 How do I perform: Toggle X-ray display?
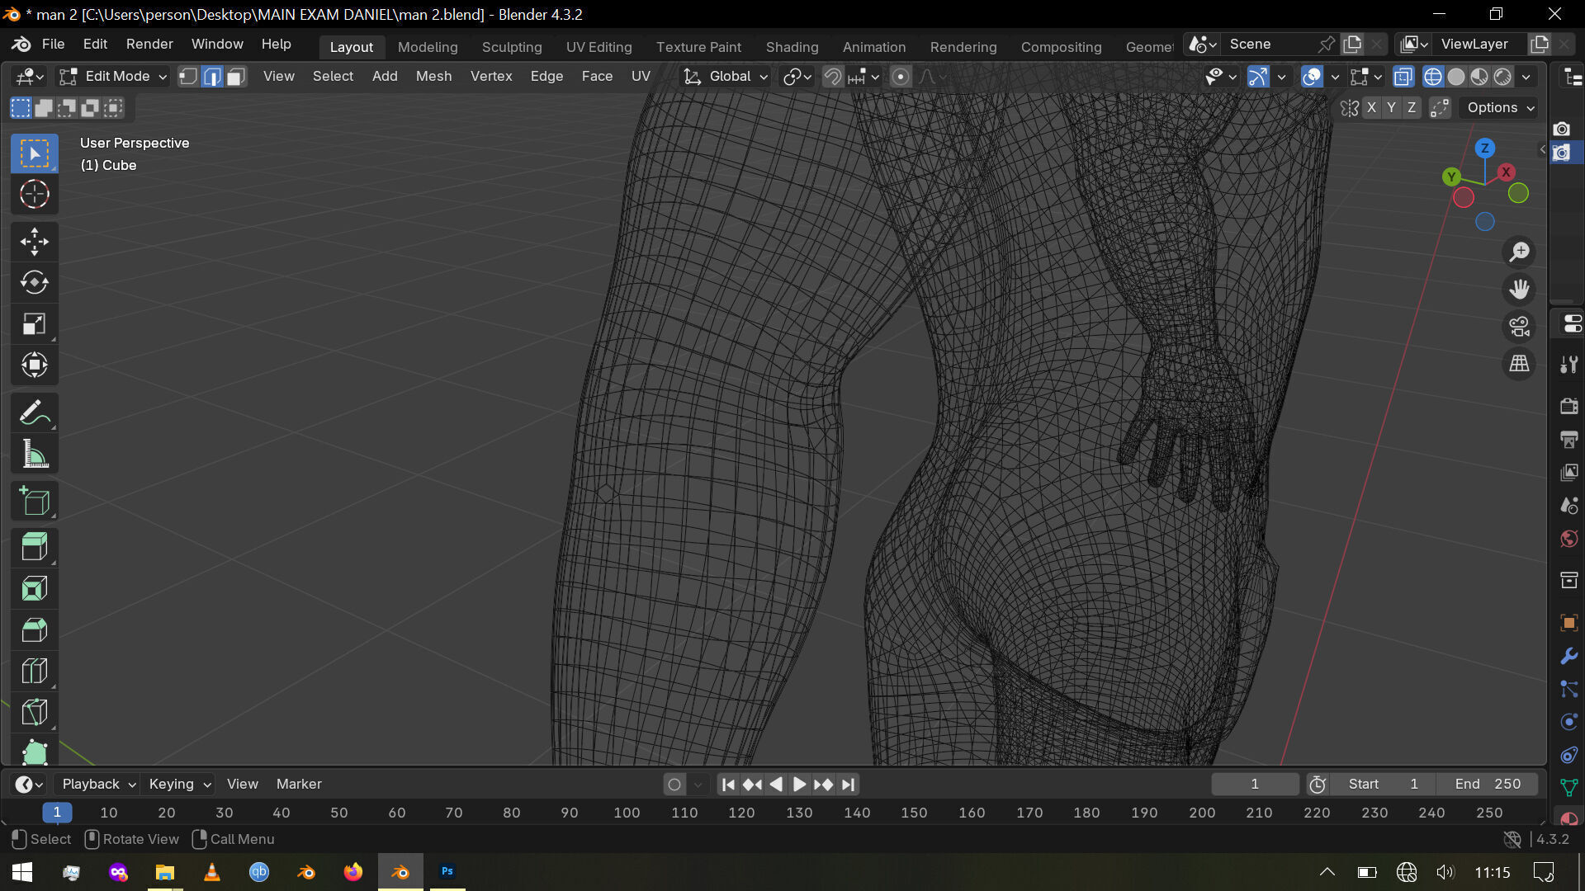coord(1403,77)
